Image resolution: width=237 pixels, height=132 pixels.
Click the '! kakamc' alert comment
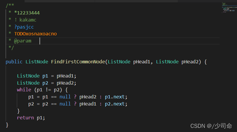coord(25,20)
